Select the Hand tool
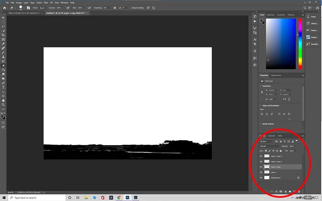The image size is (322, 201). (3, 100)
